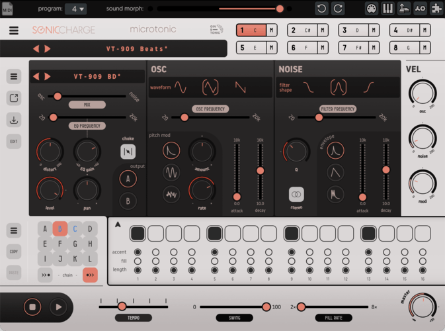The image size is (445, 331).
Task: Click the pitched keyboard mode icon
Action: click(404, 9)
